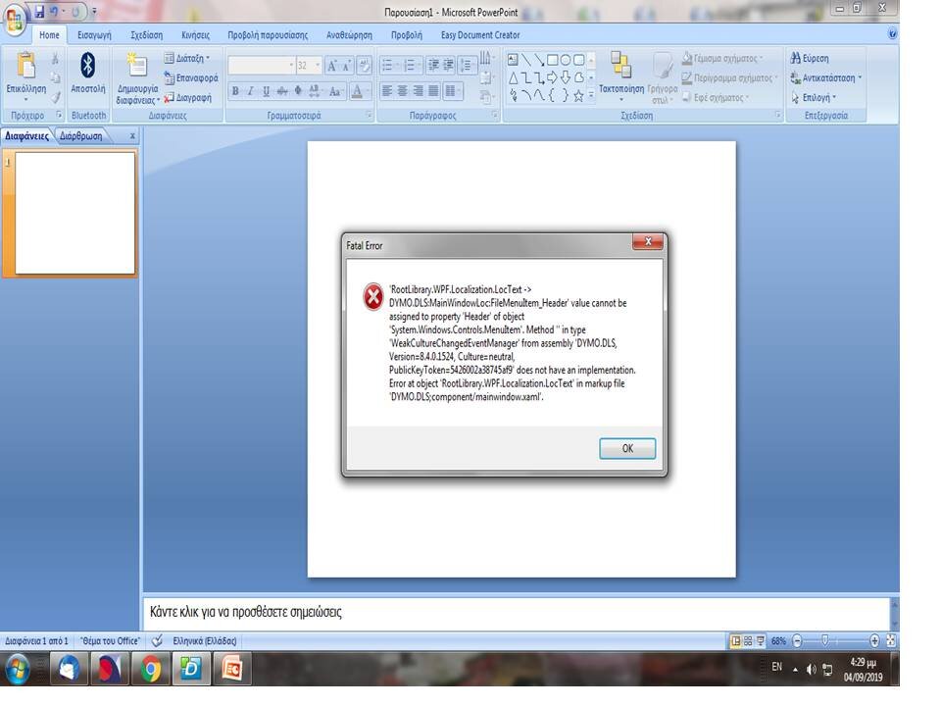
Task: Expand the shapes gallery More arrow
Action: point(591,95)
